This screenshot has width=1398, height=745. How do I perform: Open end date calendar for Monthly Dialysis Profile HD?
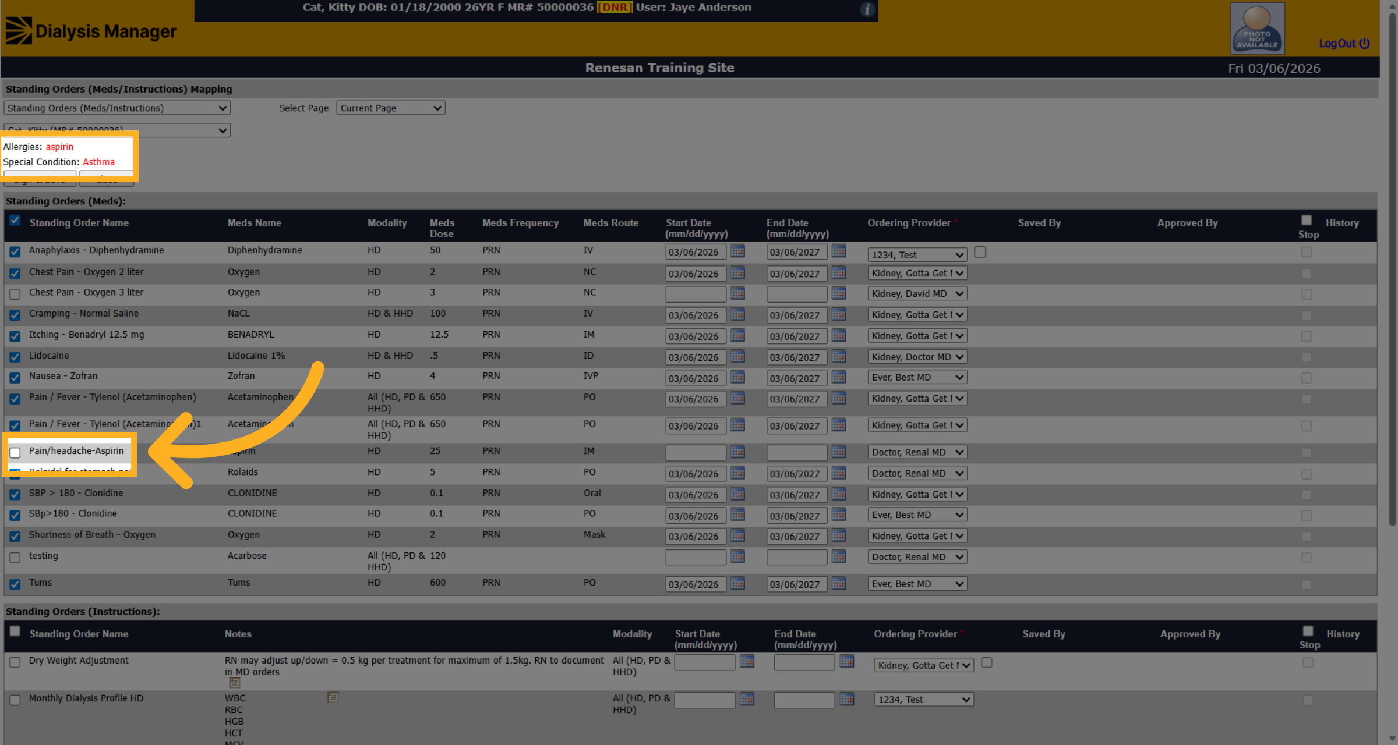point(847,699)
